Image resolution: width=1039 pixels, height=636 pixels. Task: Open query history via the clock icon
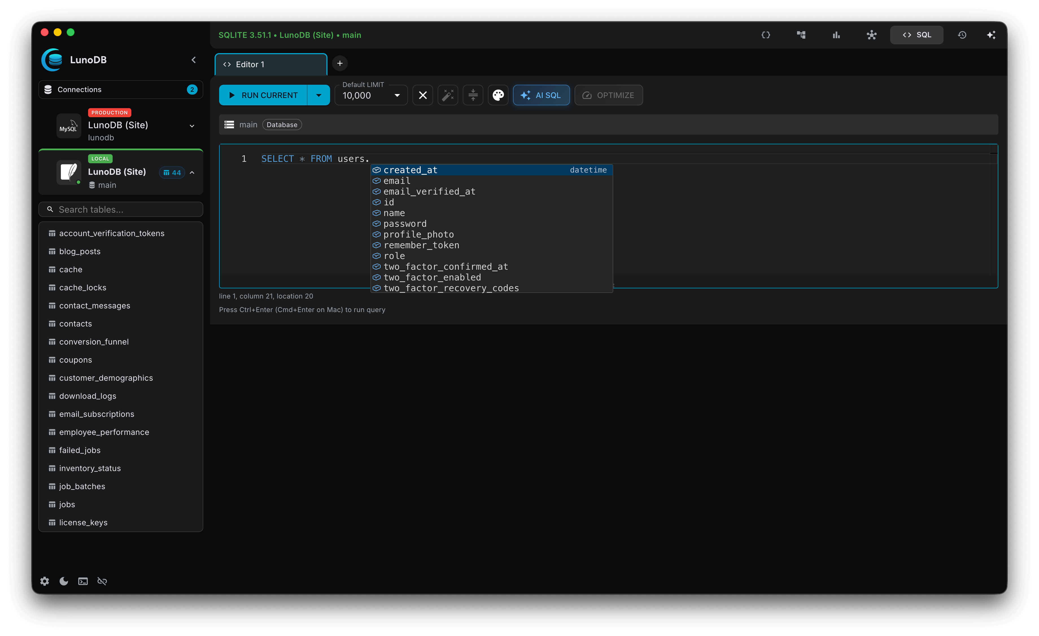pos(962,35)
